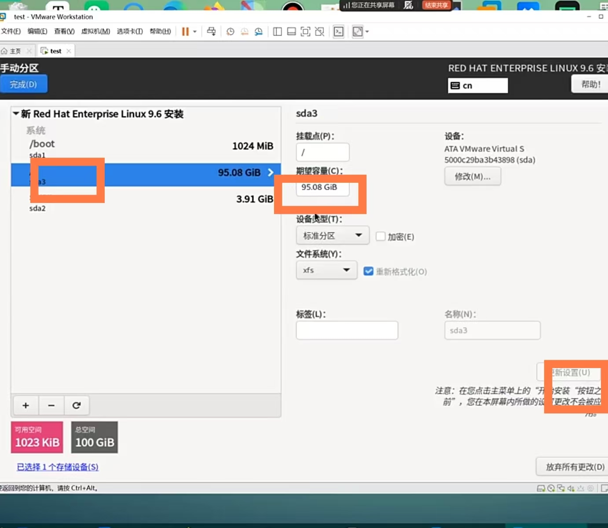Click the 挂载点(P) mount point field
Image resolution: width=608 pixels, height=528 pixels.
tap(322, 152)
